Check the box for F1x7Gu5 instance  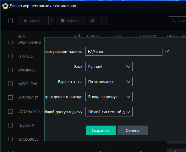(x=10, y=56)
